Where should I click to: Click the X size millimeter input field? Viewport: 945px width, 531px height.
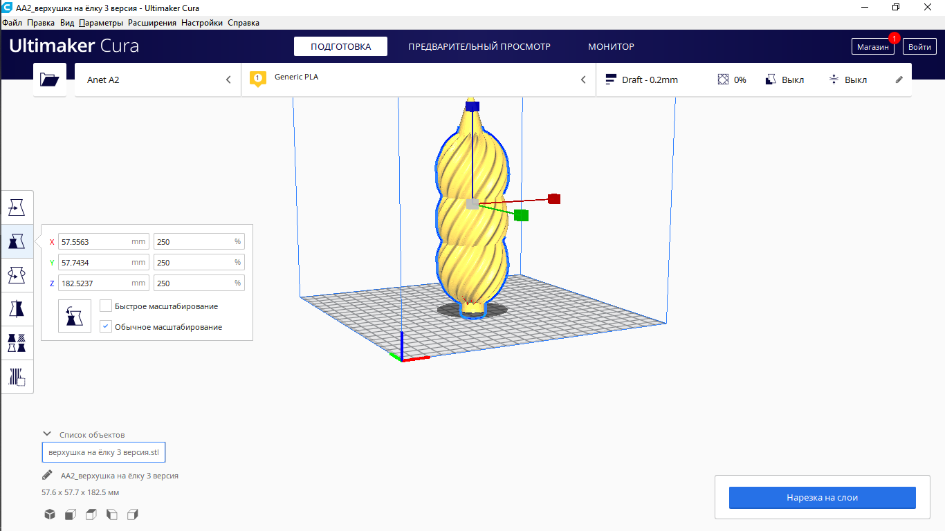104,242
